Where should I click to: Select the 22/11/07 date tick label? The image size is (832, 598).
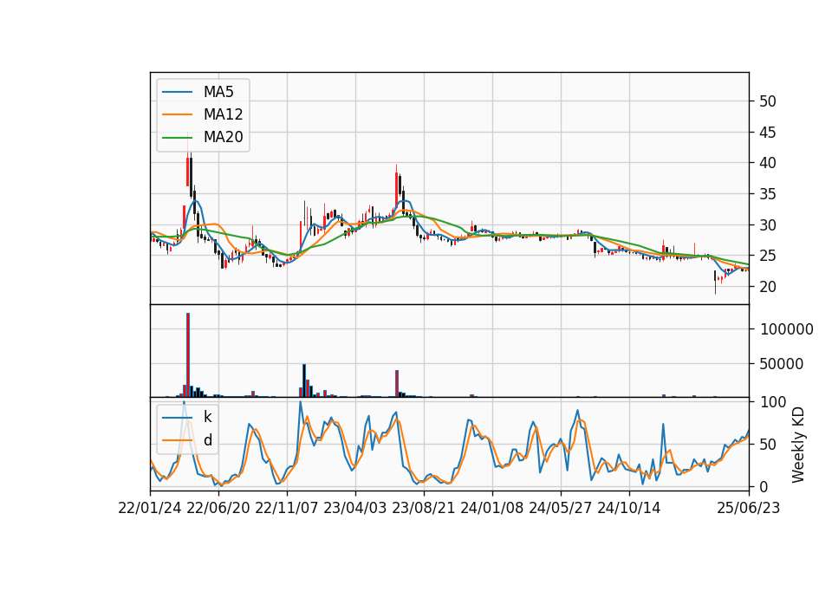point(287,508)
